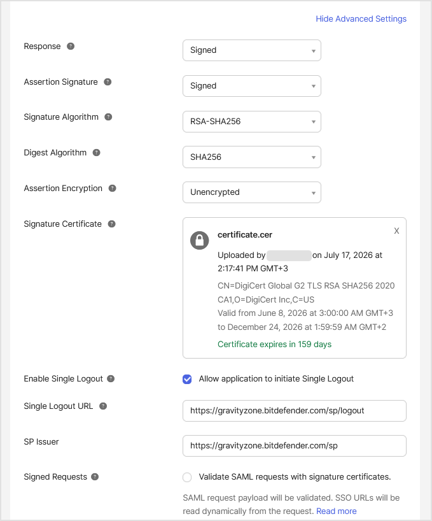Click into the SP Issuer field

click(x=295, y=446)
